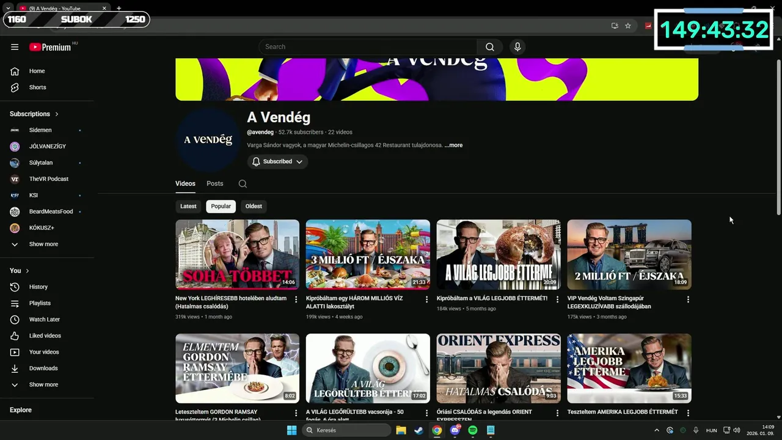Open GORDON RAMSAY ÉTTERMÉBE thumbnail
Screen dimensions: 782x440
point(237,368)
